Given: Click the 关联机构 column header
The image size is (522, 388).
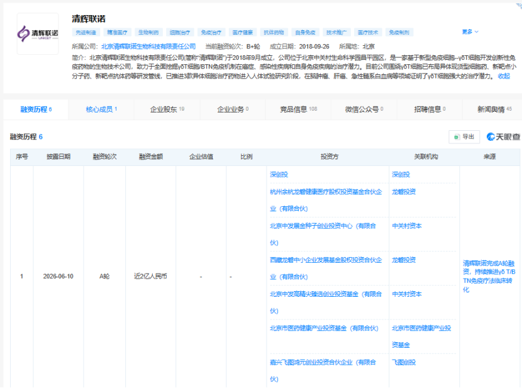Looking at the screenshot, I should coord(426,157).
